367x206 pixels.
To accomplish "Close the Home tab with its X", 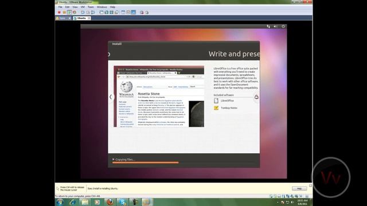I will (69, 18).
